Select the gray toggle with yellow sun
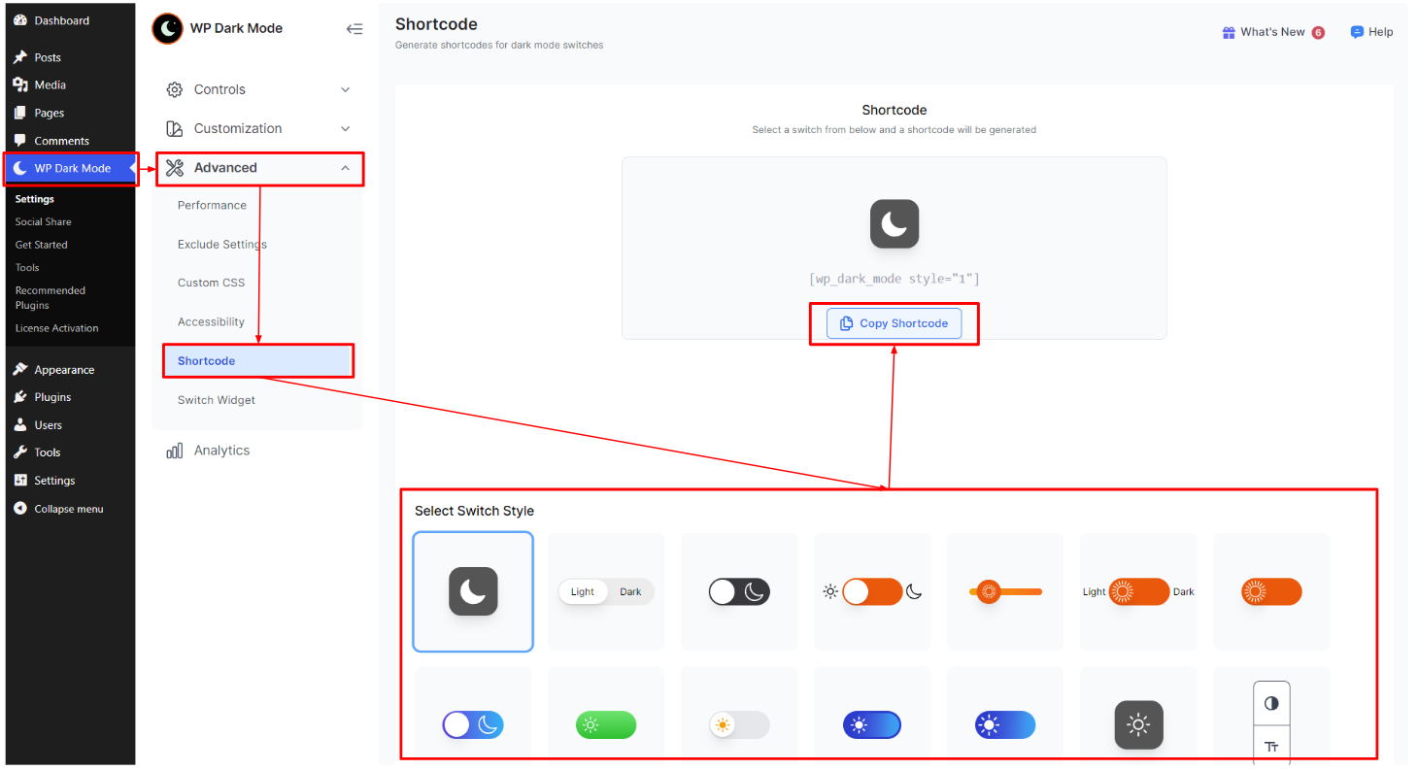Screen dimensions: 1418x770 (739, 724)
